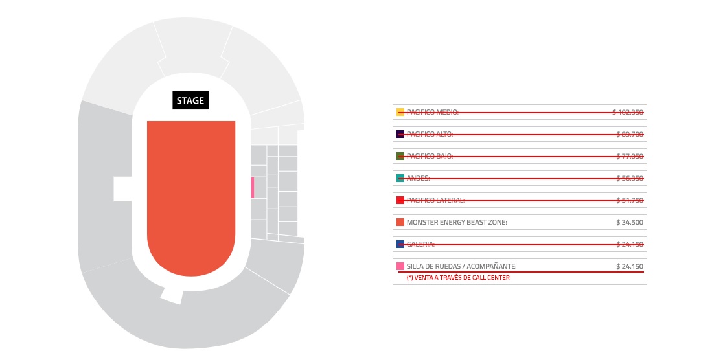Image resolution: width=712 pixels, height=351 pixels.
Task: Click the pink Silla de Ruedas swatch
Action: [x=400, y=266]
